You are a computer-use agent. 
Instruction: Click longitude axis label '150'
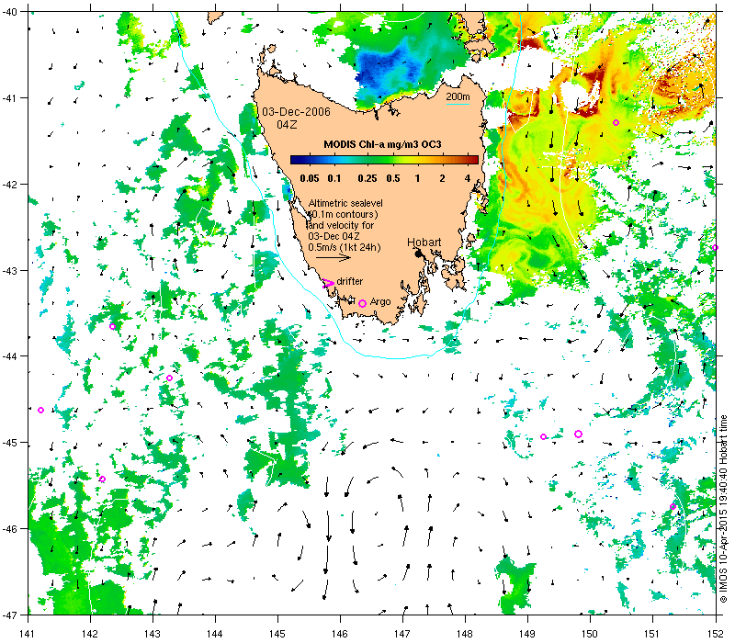[590, 634]
